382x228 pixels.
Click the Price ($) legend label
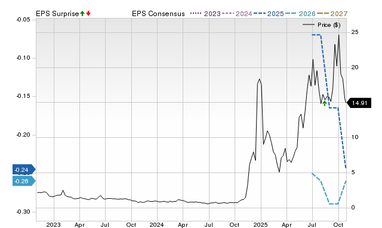coord(329,25)
